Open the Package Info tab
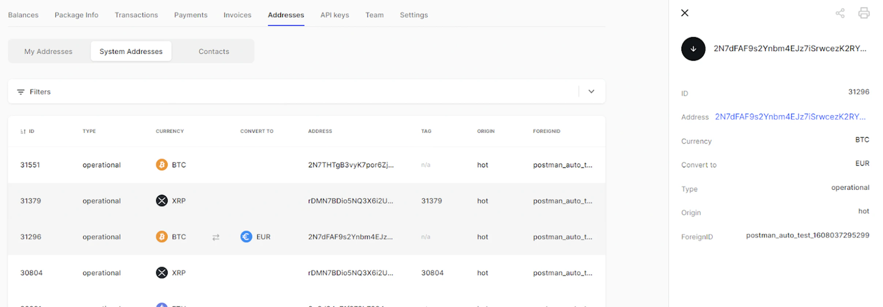This screenshot has height=307, width=883. [76, 15]
